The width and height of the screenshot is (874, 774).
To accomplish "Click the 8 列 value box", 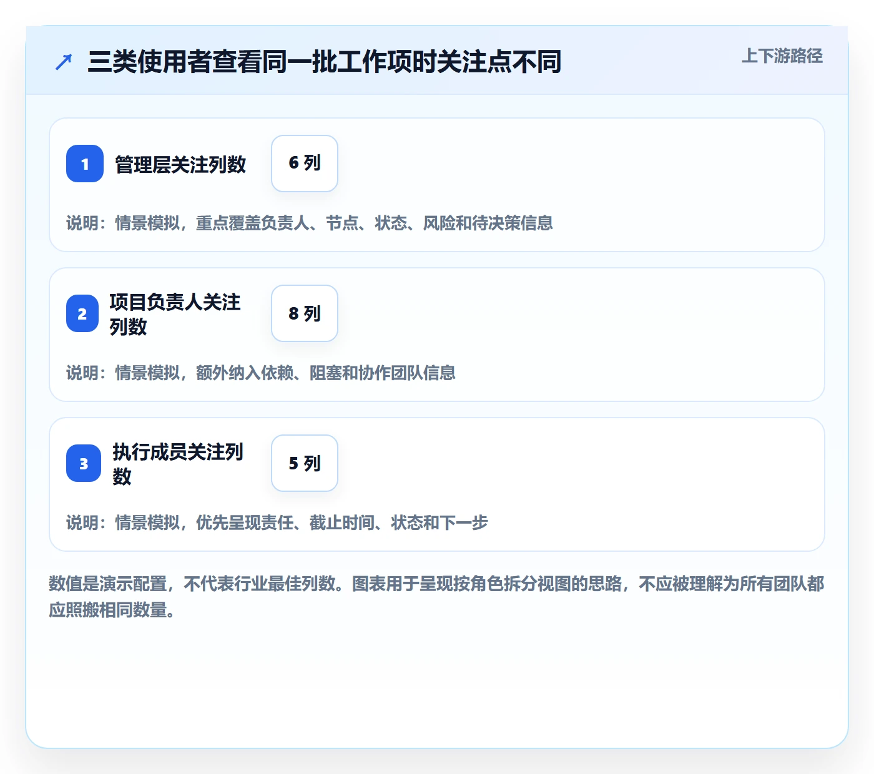I will click(305, 313).
